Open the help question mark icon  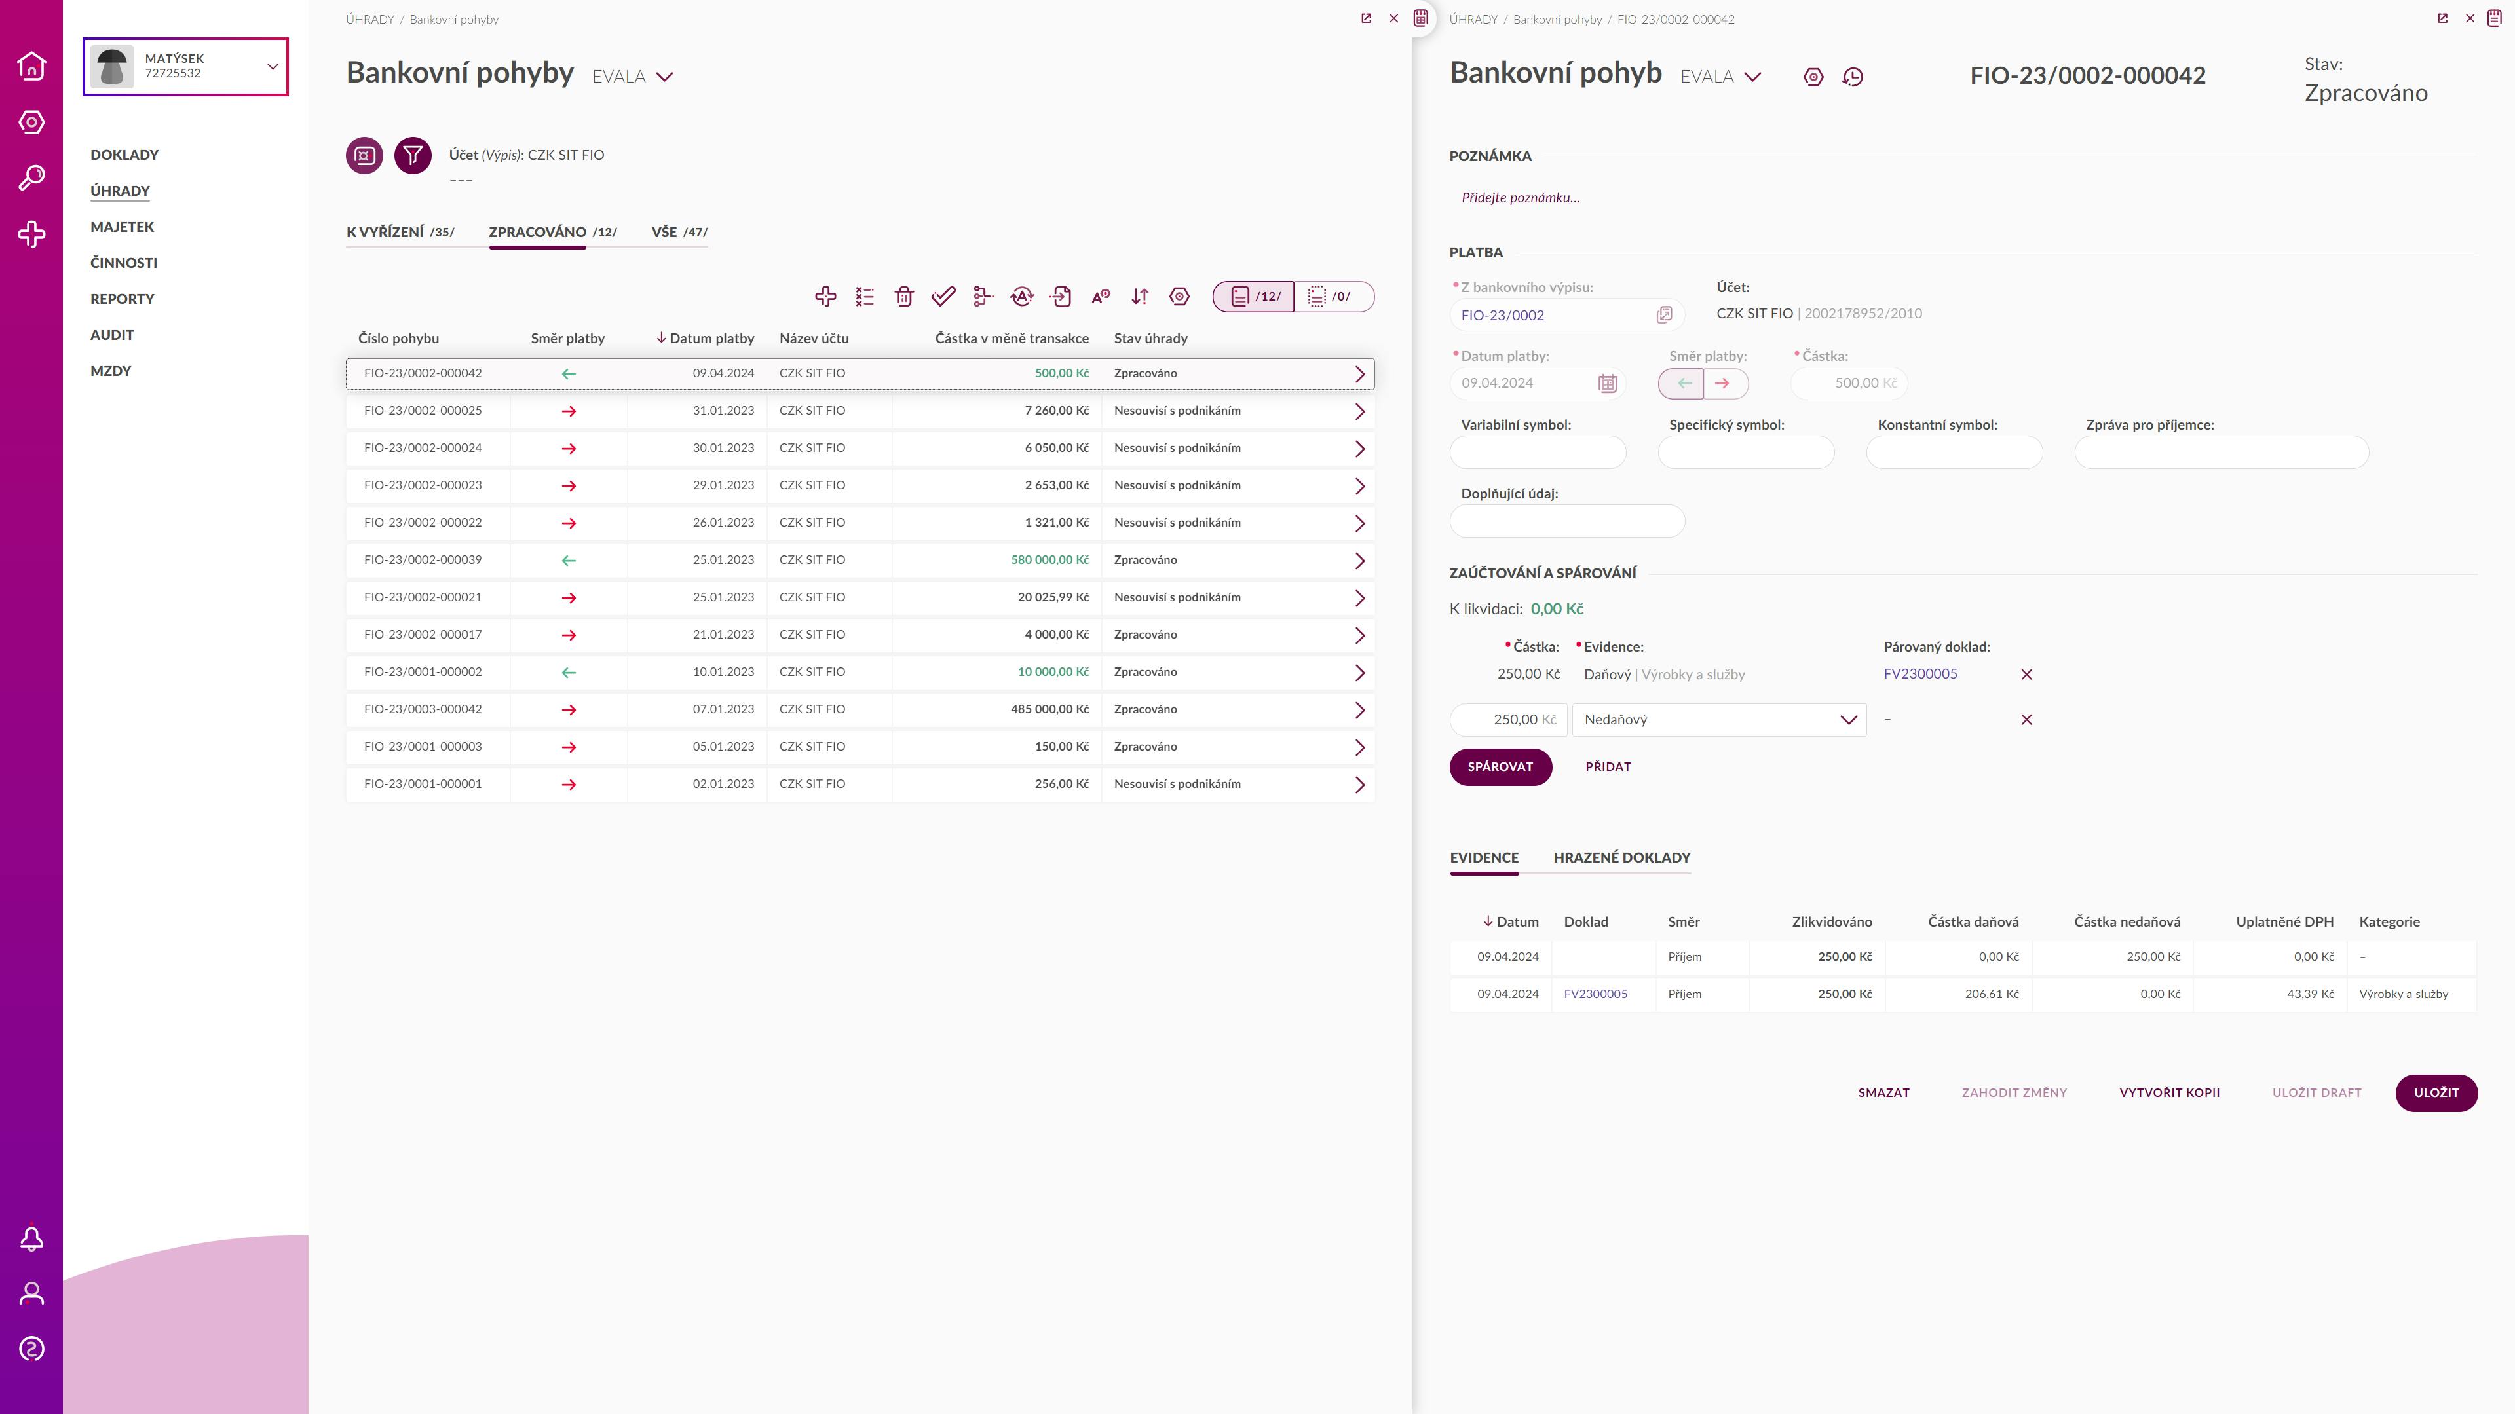tap(31, 1350)
